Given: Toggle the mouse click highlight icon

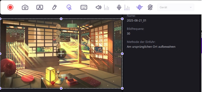Looking at the screenshot, I should 69,7.
